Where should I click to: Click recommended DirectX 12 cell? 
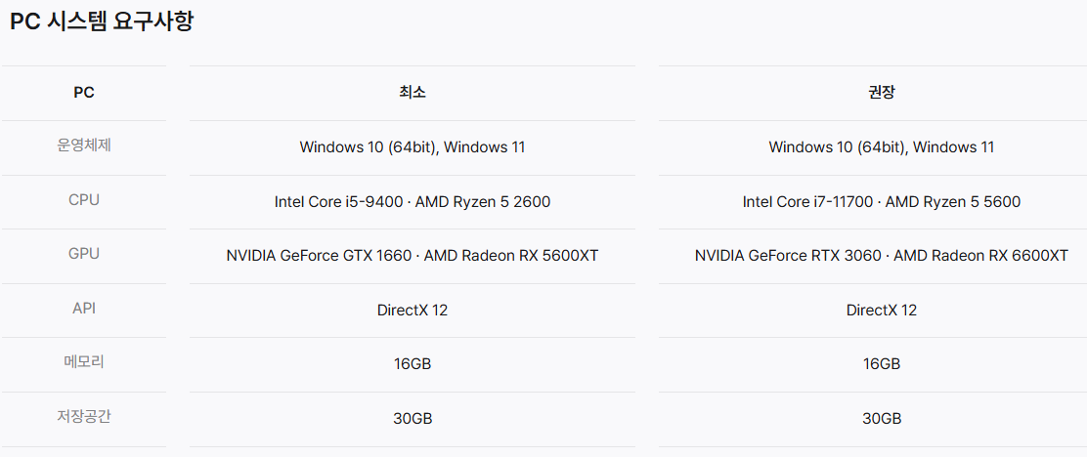(882, 311)
